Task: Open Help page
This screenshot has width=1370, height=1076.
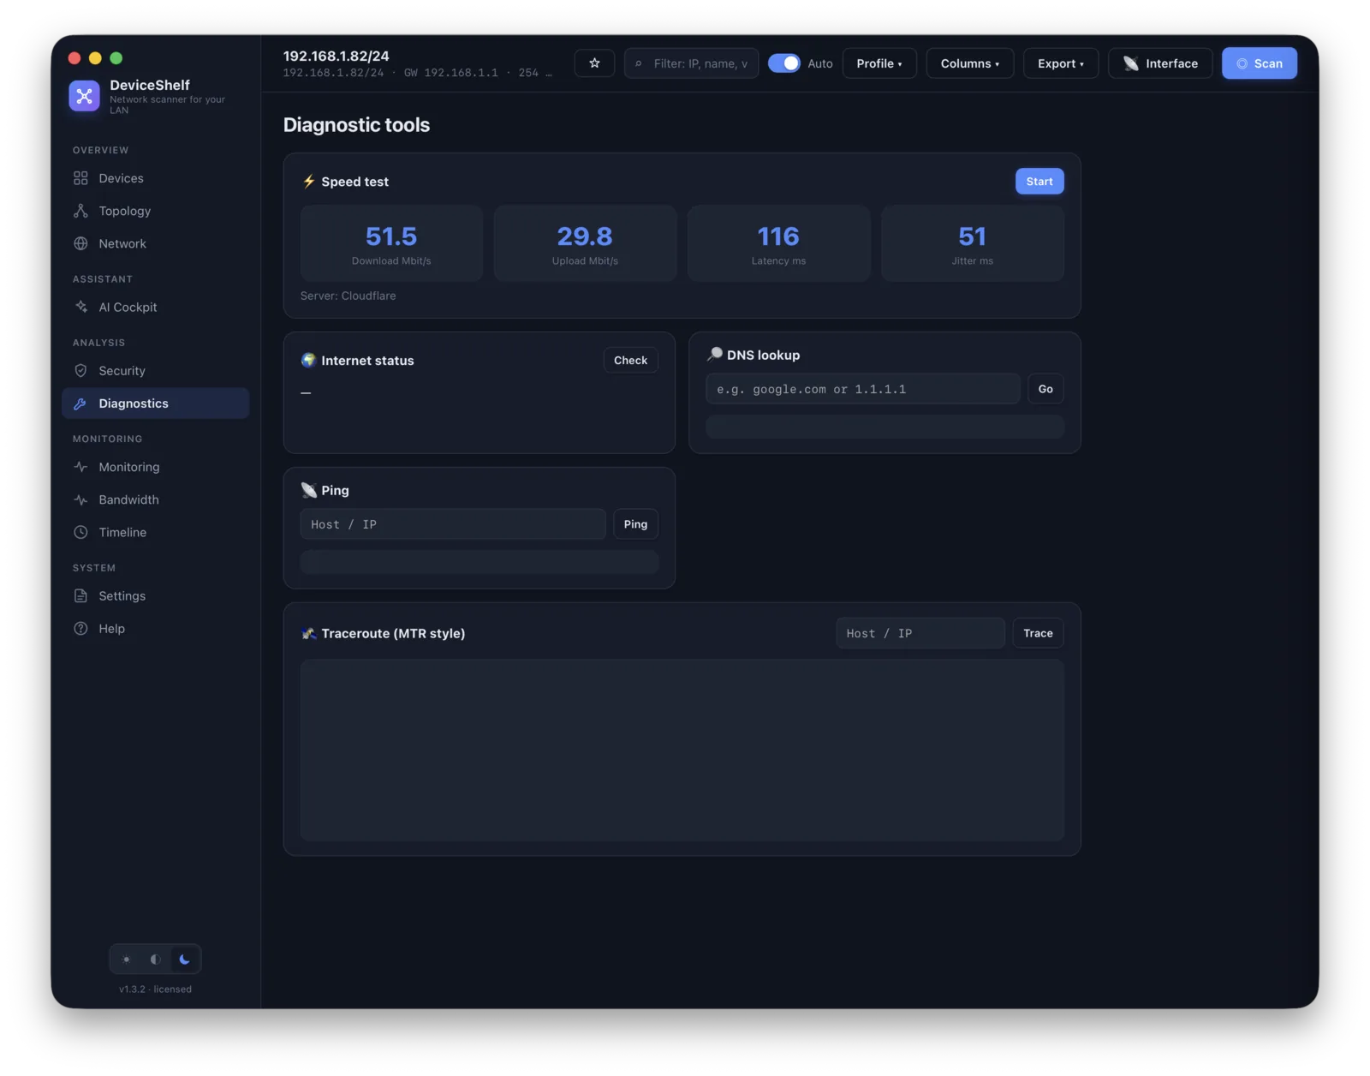Action: pyautogui.click(x=155, y=628)
